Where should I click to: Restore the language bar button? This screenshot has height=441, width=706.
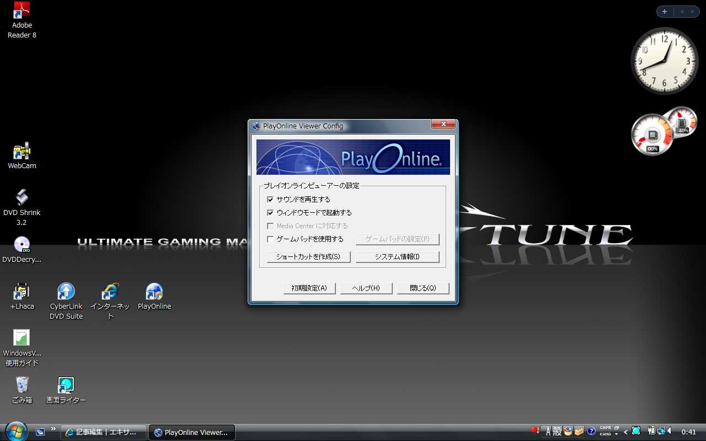pos(617,428)
